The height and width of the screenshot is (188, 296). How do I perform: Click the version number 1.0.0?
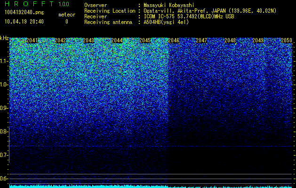[64, 4]
